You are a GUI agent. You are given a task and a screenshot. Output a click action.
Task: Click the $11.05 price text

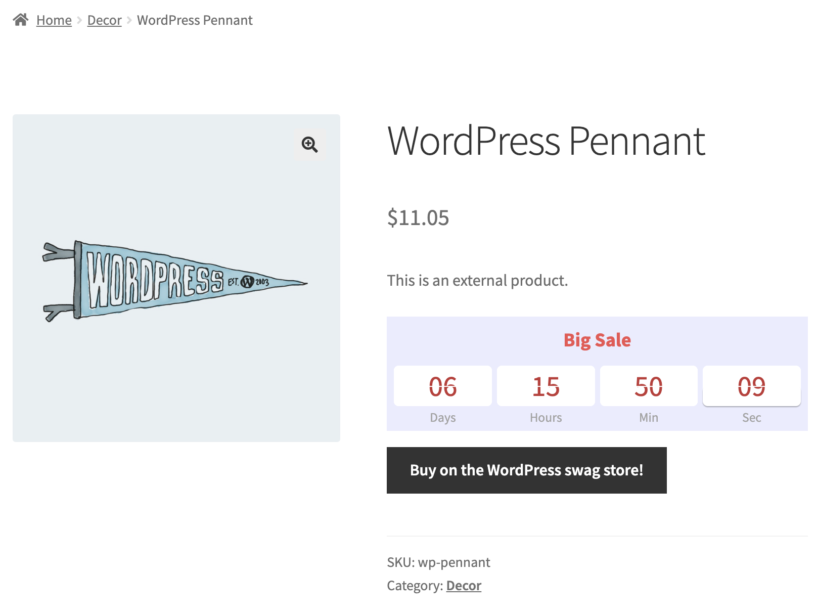click(418, 218)
